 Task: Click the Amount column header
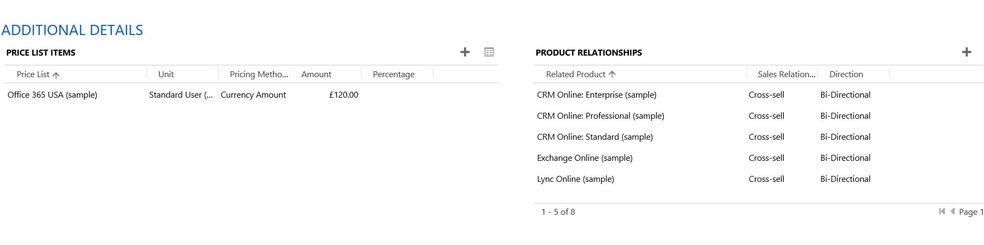click(316, 74)
